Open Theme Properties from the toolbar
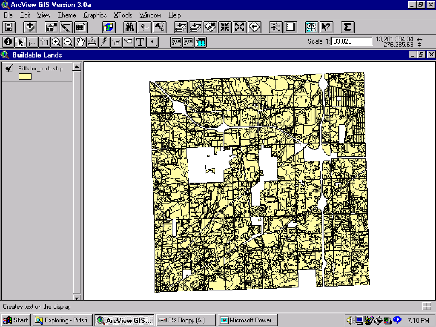 [x=52, y=27]
